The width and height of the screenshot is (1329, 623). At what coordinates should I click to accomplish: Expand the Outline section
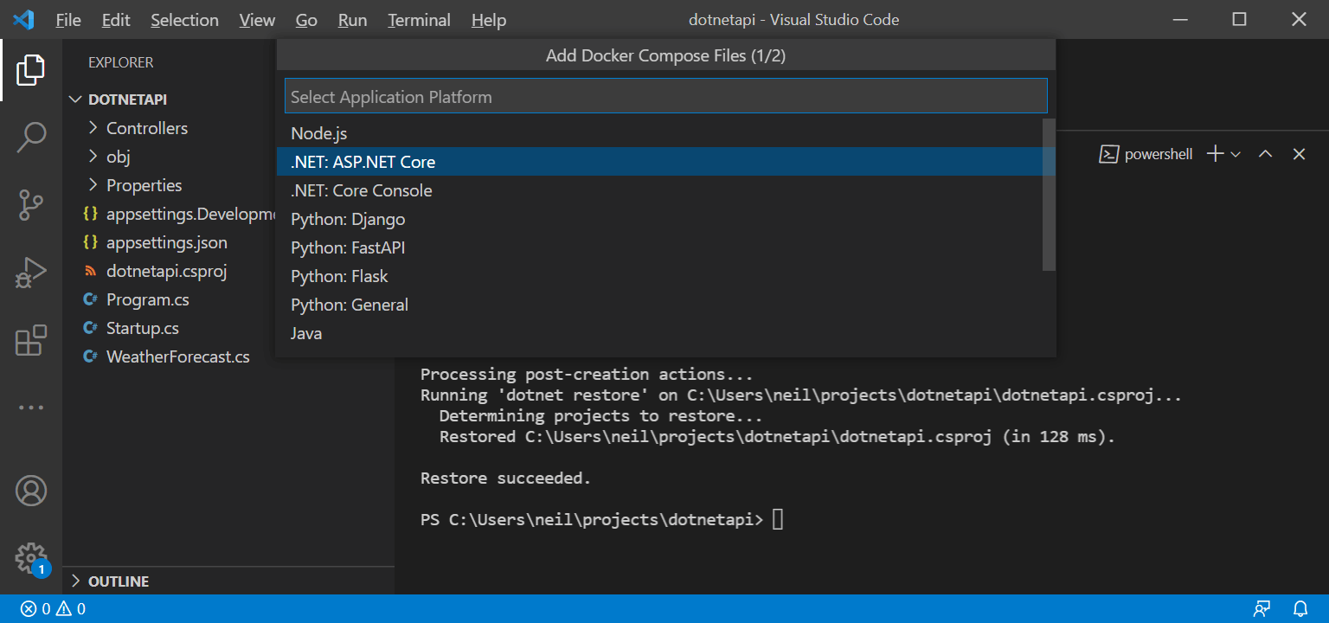pos(119,581)
